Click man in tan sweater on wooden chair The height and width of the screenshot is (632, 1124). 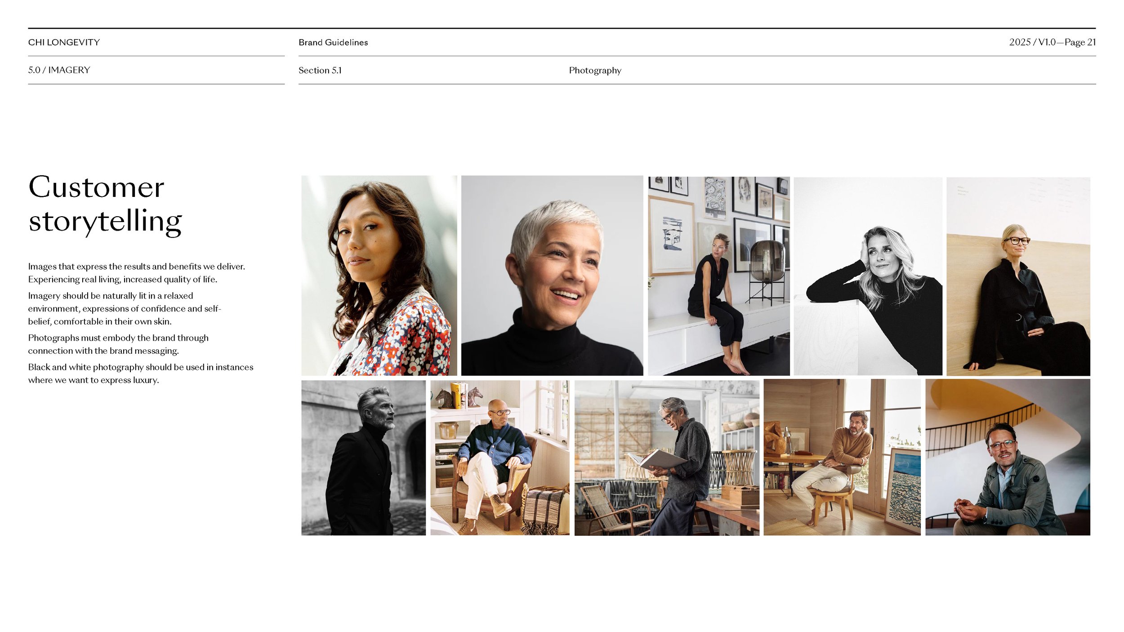(x=842, y=457)
